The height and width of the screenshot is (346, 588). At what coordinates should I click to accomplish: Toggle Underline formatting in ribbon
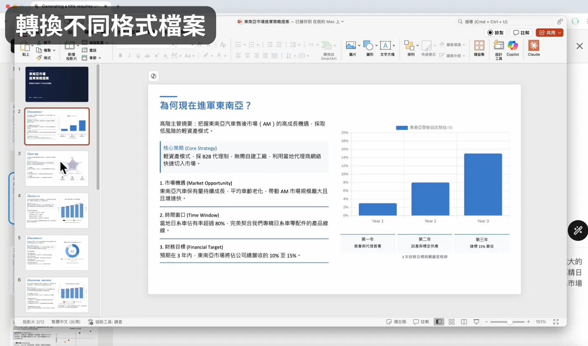click(138, 55)
